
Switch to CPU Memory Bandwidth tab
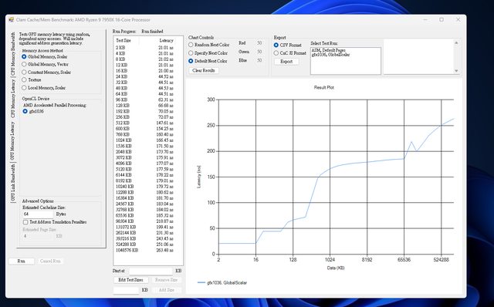coord(13,54)
